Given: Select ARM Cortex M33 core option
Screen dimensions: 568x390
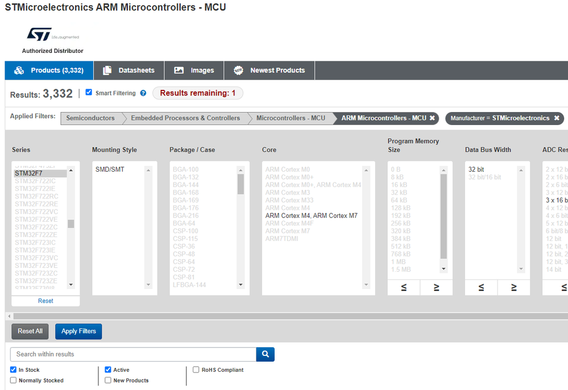Looking at the screenshot, I should click(x=289, y=200).
